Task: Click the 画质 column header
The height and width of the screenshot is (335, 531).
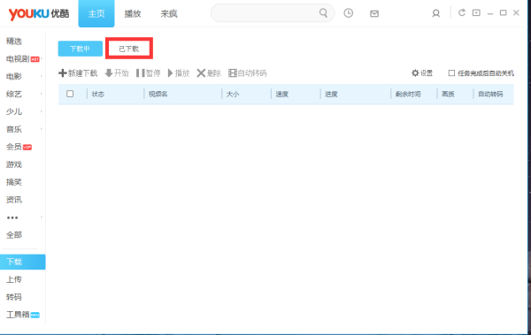Action: (448, 94)
